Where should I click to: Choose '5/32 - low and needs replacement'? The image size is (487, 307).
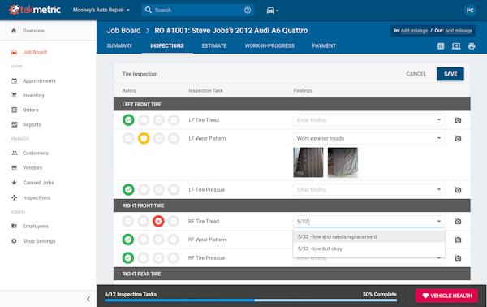369,237
